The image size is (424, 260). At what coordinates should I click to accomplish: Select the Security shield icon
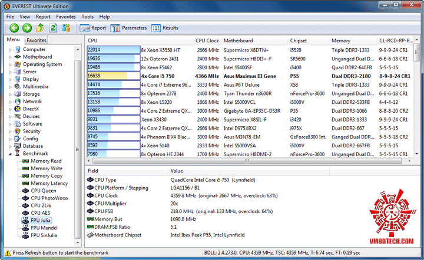coord(18,131)
